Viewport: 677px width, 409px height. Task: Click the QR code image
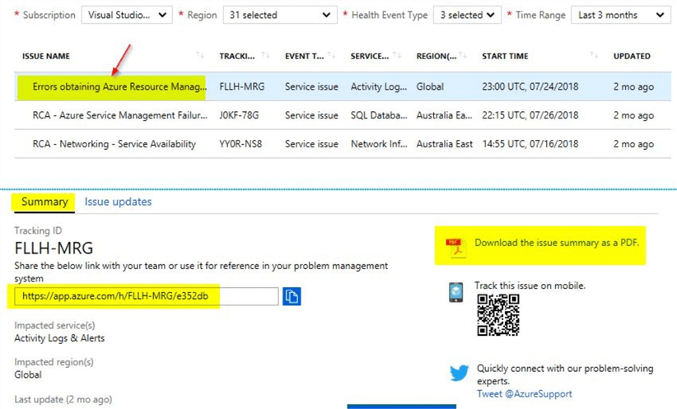coord(497,314)
